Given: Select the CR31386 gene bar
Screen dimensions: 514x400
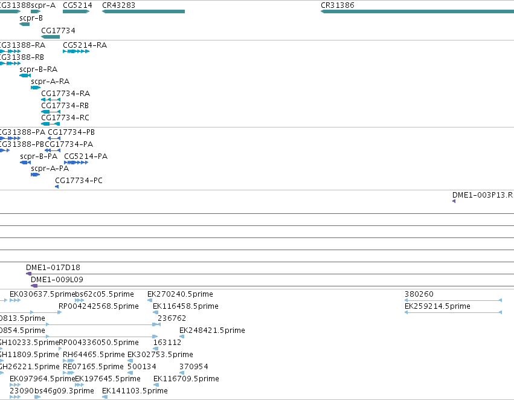Looking at the screenshot, I should (417, 11).
